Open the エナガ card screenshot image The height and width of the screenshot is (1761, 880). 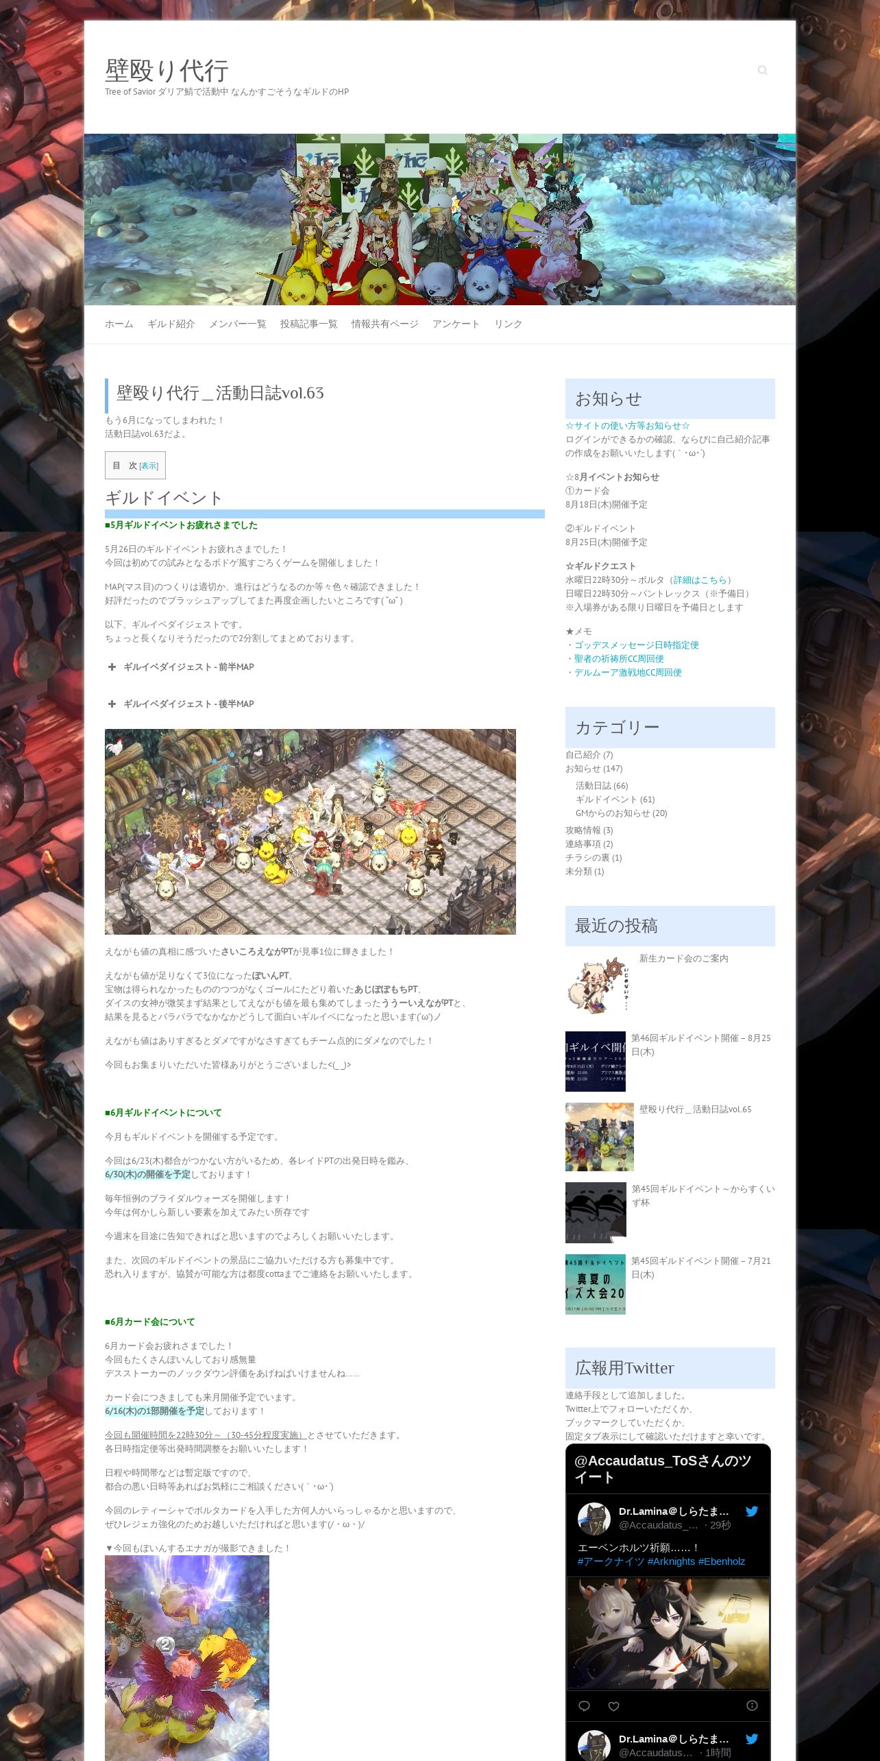(187, 1658)
